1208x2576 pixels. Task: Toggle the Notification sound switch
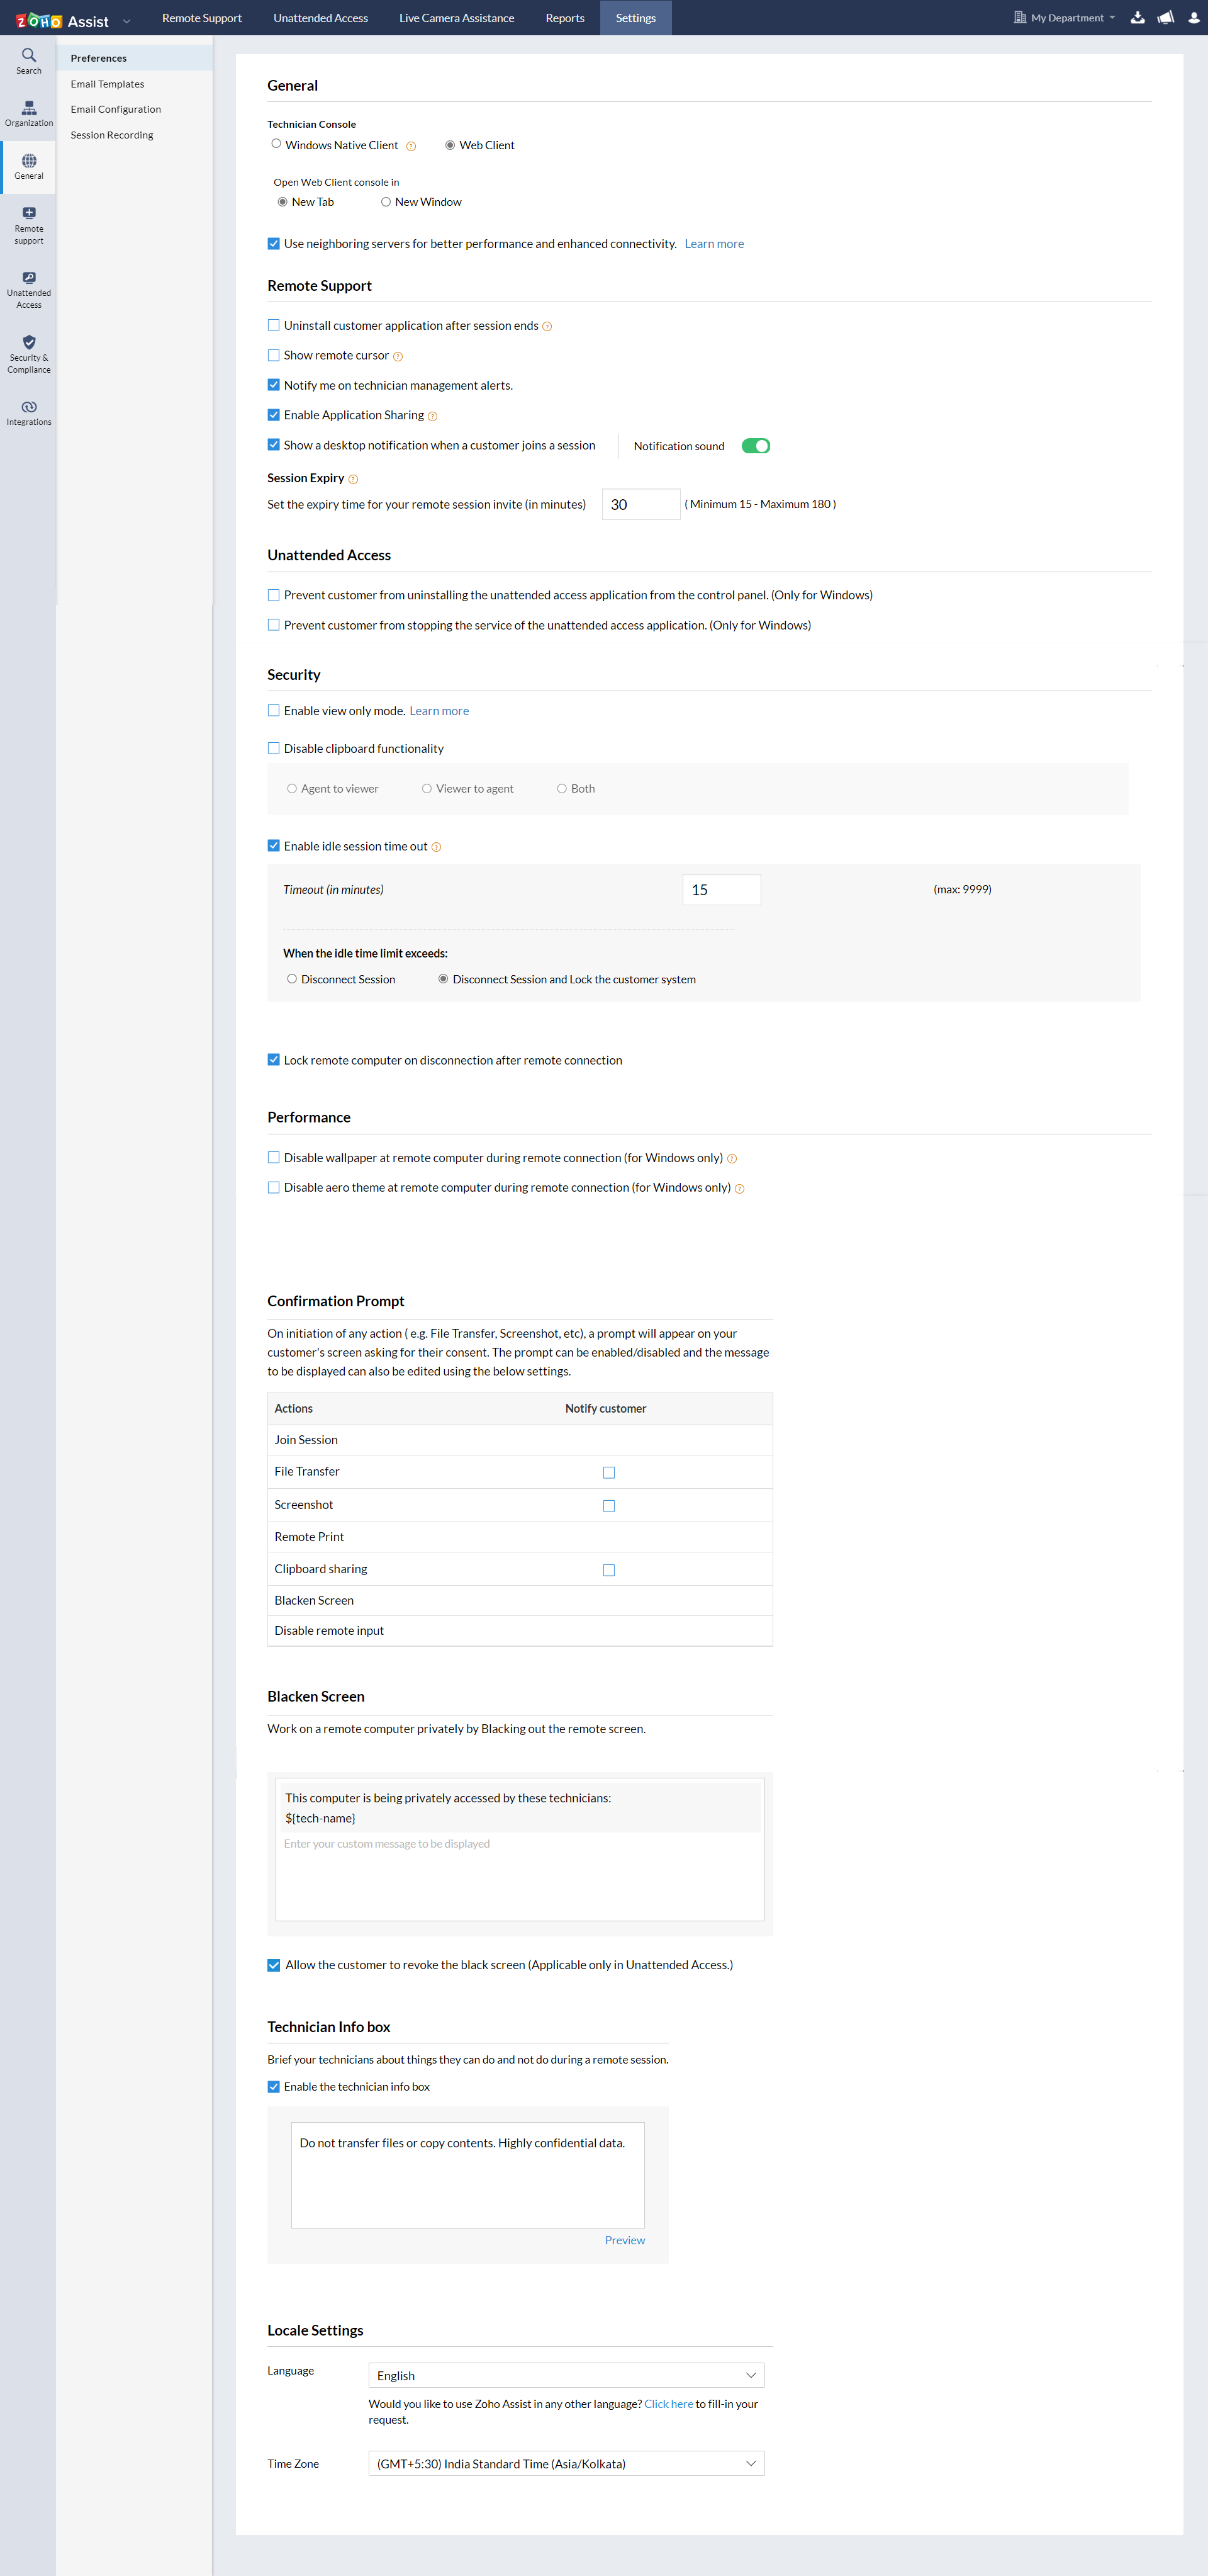tap(756, 446)
